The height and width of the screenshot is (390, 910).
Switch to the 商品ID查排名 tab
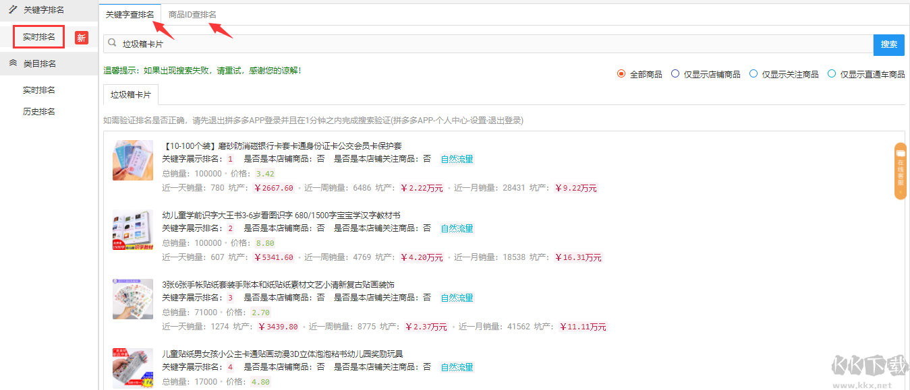192,14
